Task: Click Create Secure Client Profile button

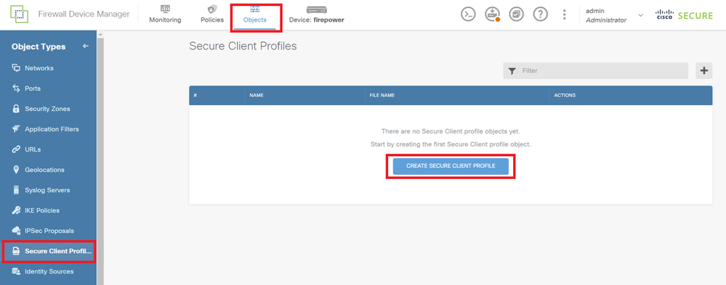Action: point(451,166)
